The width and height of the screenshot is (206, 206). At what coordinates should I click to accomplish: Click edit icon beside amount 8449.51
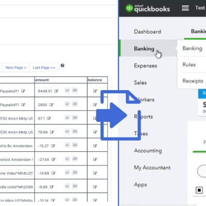pyautogui.click(x=56, y=91)
